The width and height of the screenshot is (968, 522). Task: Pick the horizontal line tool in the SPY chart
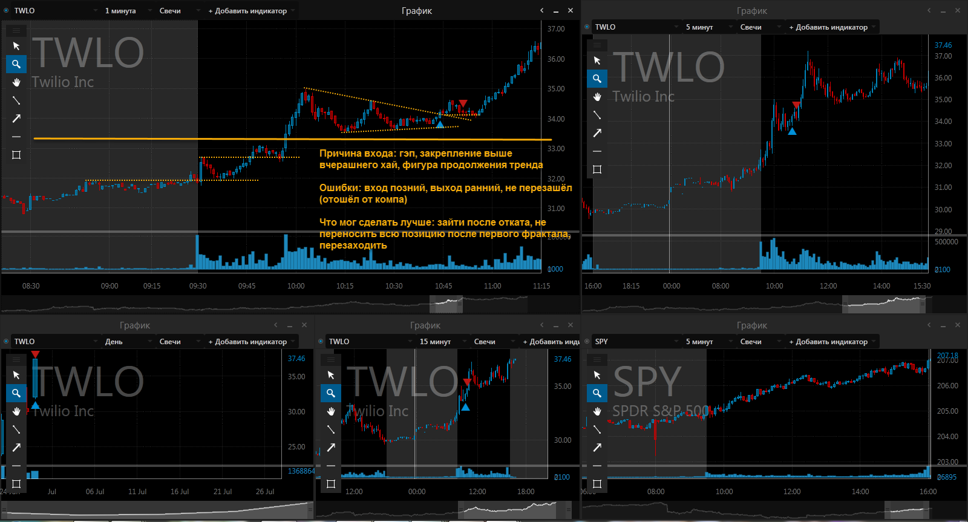[x=597, y=466]
